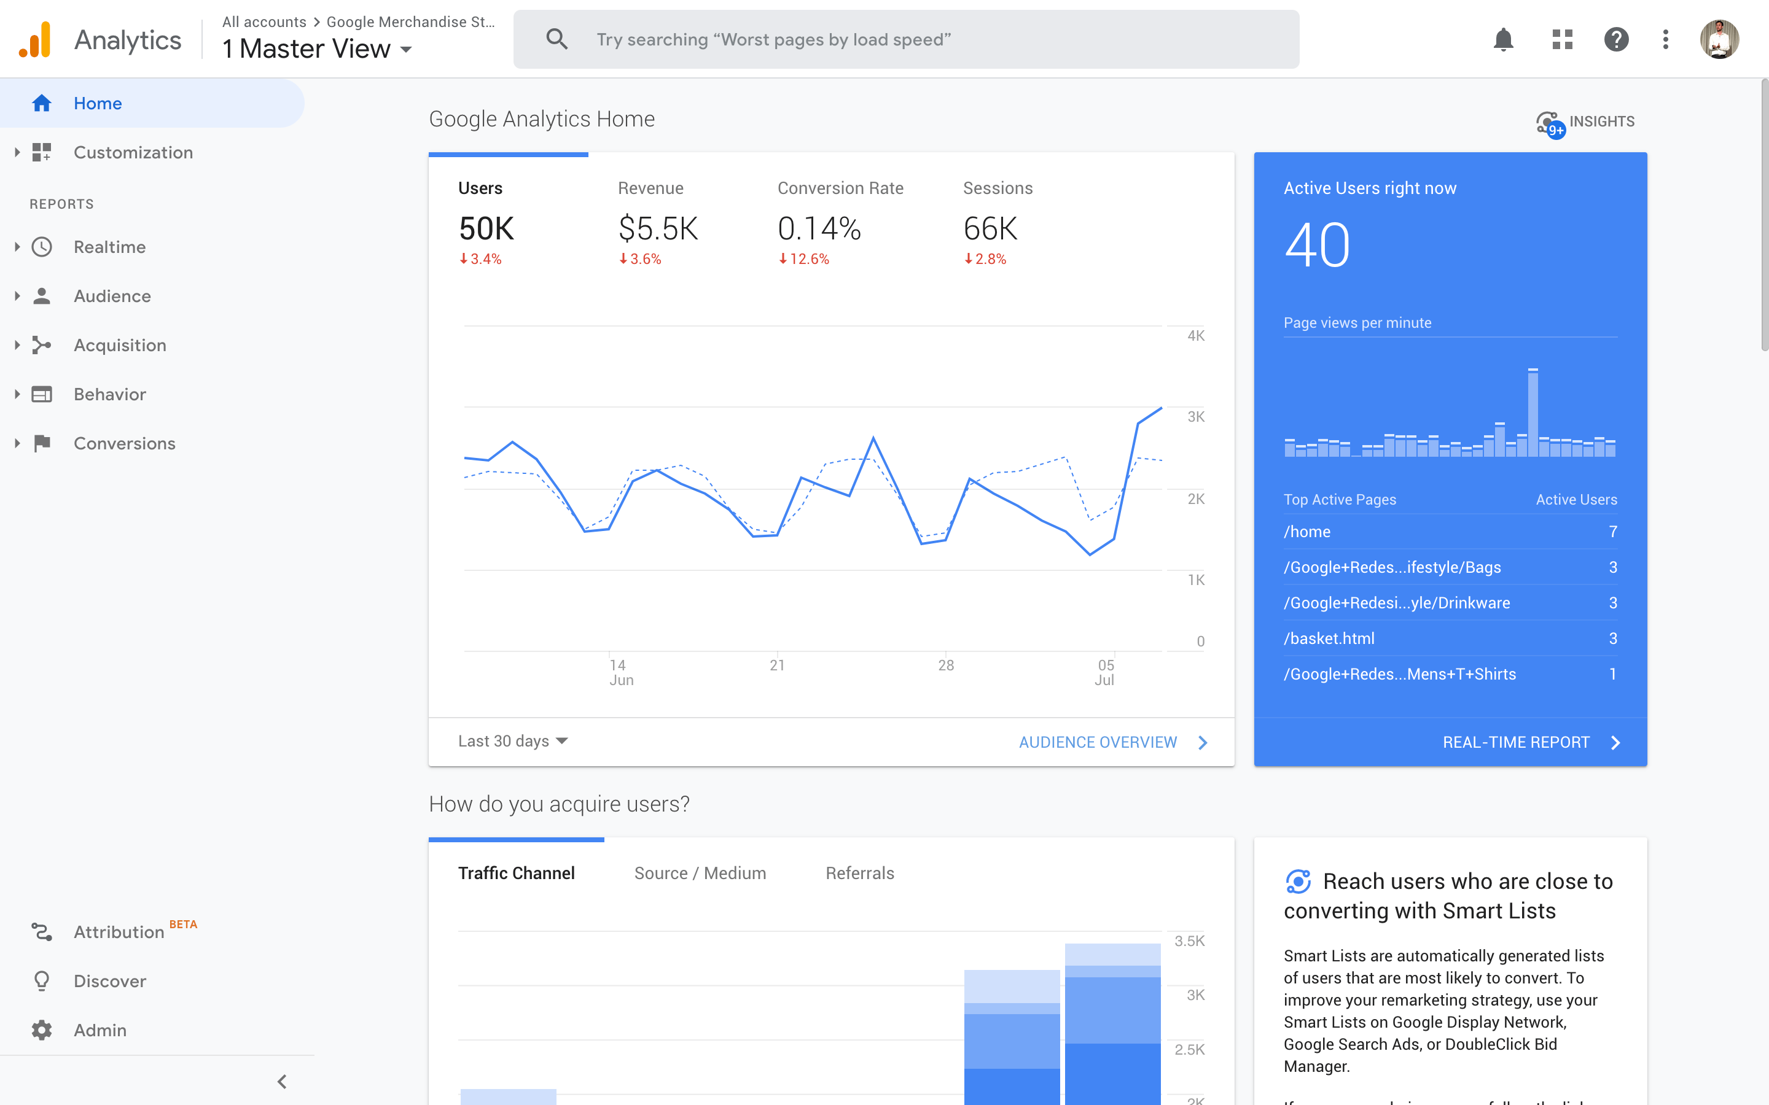The height and width of the screenshot is (1105, 1769).
Task: Click the Customization dashboard icon
Action: [x=42, y=152]
